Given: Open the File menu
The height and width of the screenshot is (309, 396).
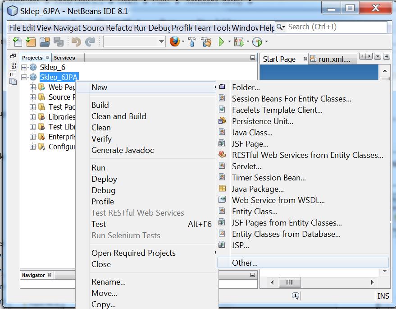Looking at the screenshot, I should 15,28.
